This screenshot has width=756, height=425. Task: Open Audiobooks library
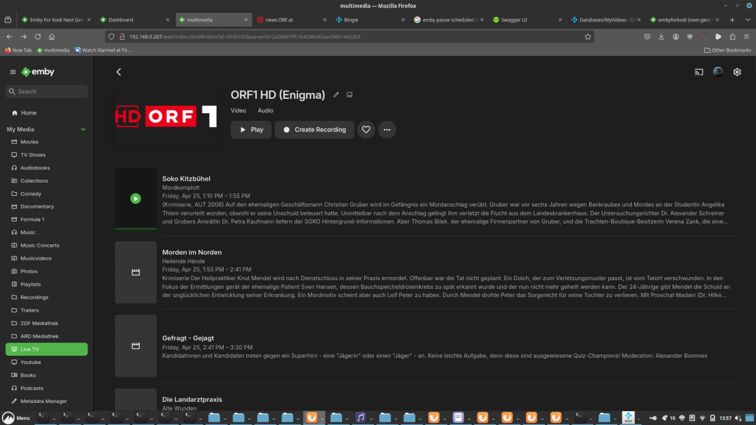click(x=47, y=167)
